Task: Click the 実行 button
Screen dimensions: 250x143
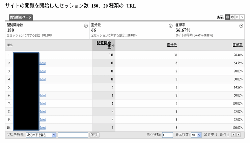Action: point(94,135)
